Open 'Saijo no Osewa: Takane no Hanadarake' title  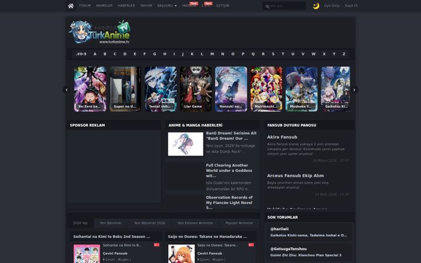(207, 237)
